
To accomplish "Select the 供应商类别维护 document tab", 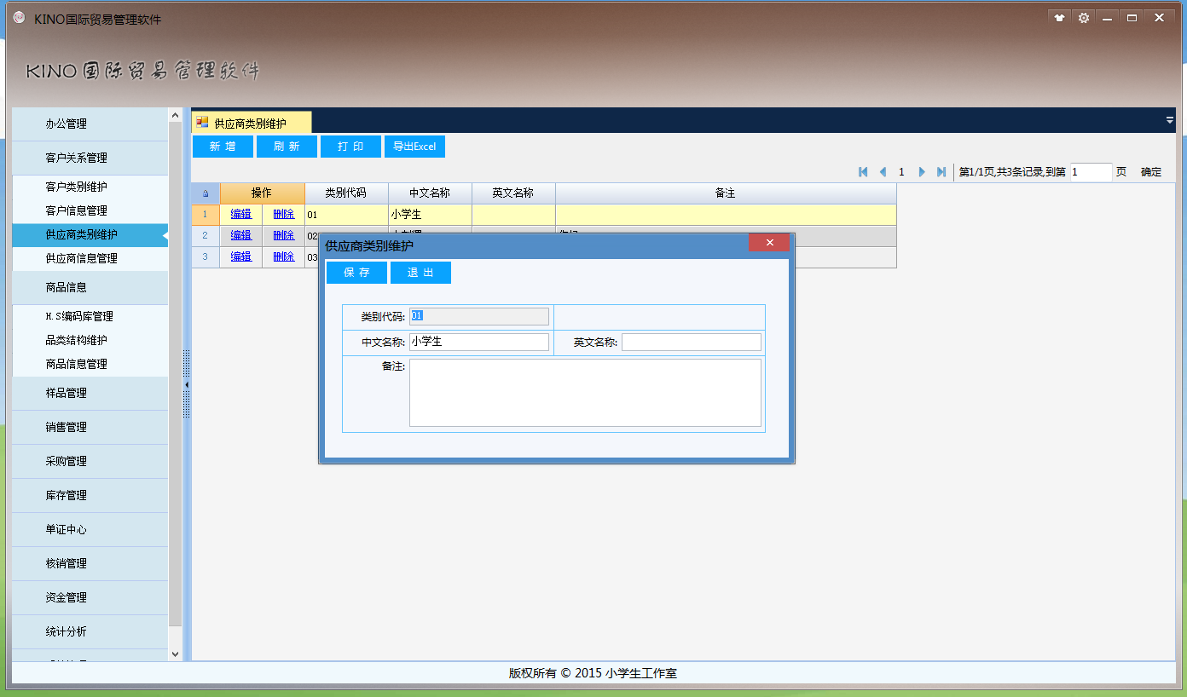I will [251, 123].
